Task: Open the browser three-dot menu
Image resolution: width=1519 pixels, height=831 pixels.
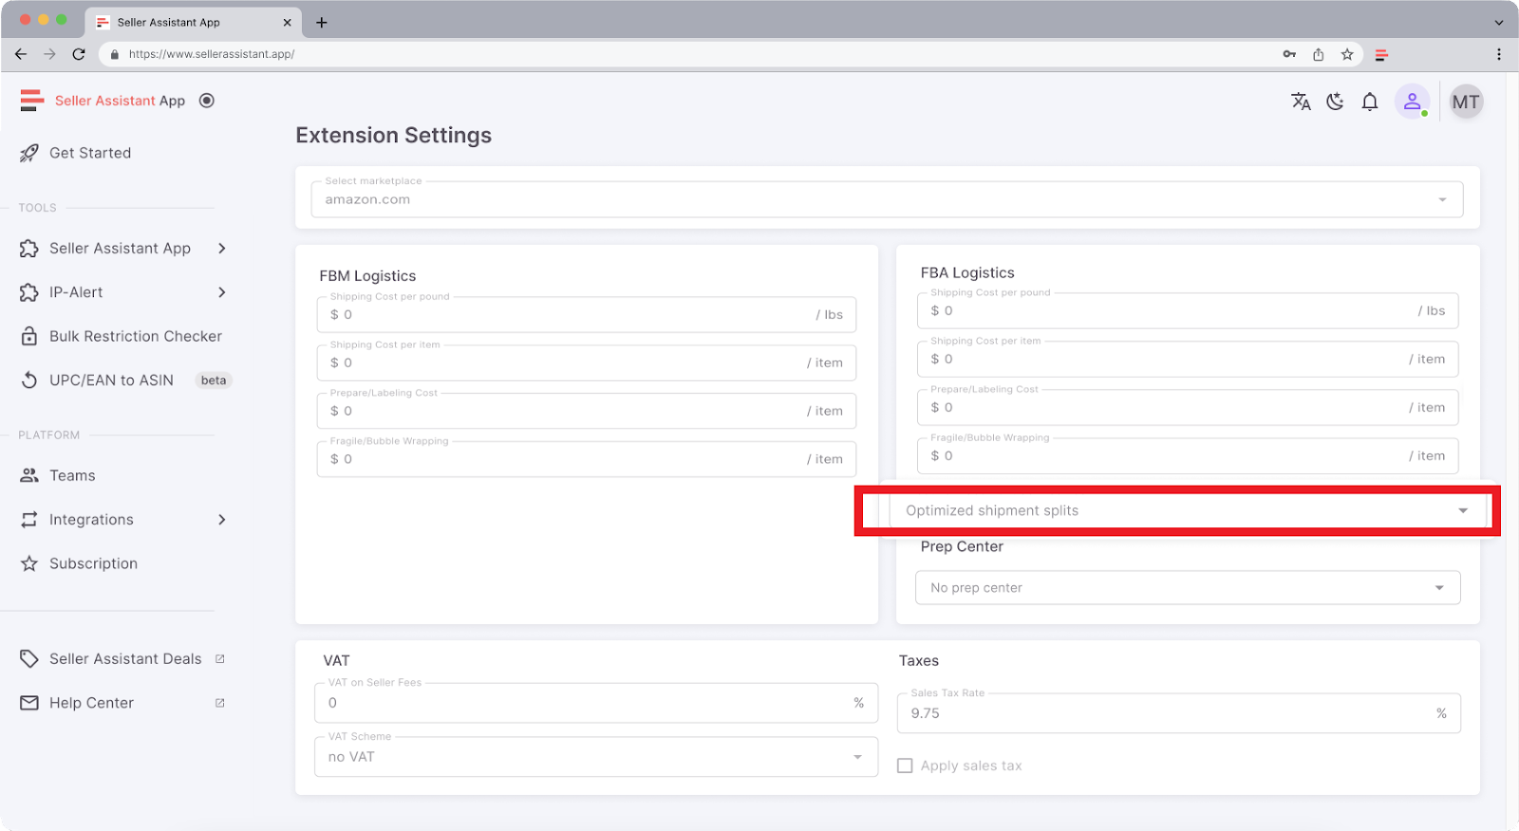Action: [1499, 54]
